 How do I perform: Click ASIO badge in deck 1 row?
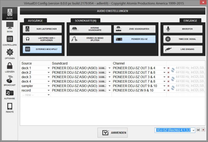click(x=102, y=68)
